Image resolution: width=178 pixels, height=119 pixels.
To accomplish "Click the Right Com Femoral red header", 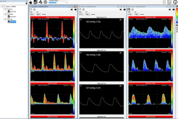I will [x=53, y=17].
